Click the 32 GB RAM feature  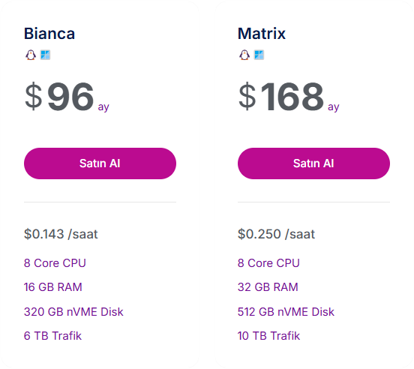click(268, 287)
